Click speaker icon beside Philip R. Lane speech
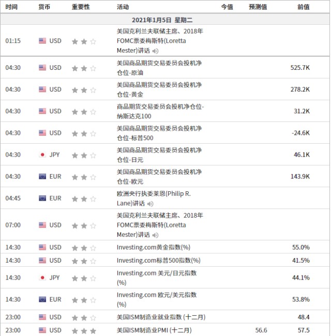Image resolution: width=331 pixels, height=336 pixels. [x=151, y=204]
